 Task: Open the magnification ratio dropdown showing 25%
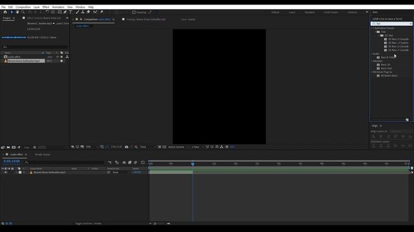[92, 147]
